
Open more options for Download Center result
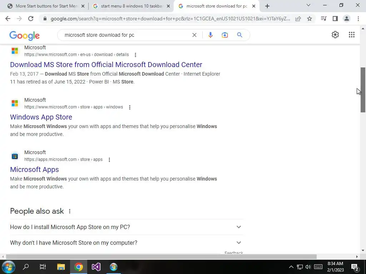click(135, 55)
